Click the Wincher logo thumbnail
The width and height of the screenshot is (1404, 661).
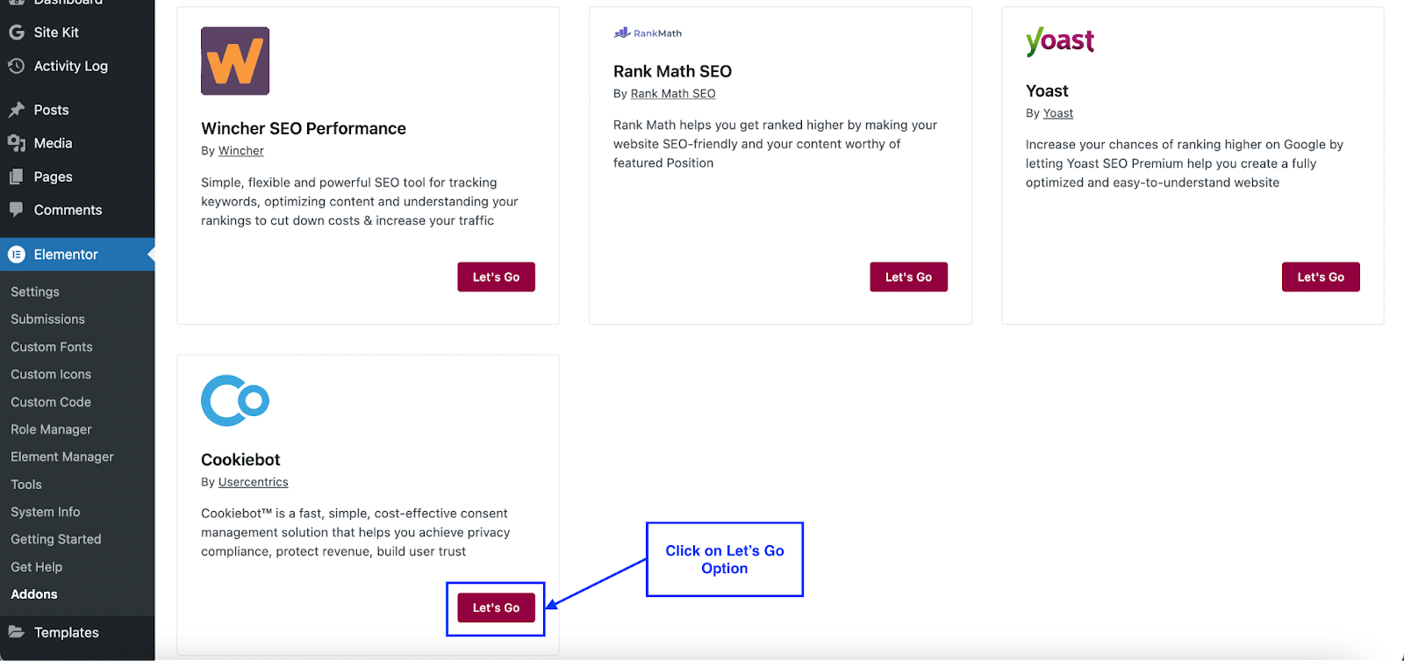[235, 61]
